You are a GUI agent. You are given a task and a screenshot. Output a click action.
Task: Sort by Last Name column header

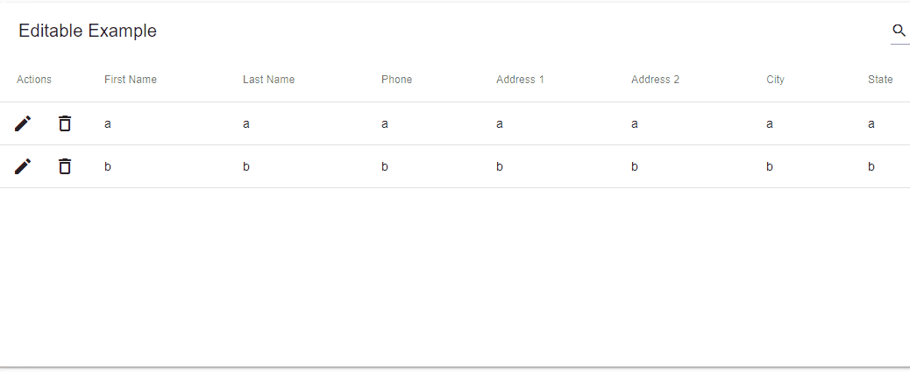268,80
